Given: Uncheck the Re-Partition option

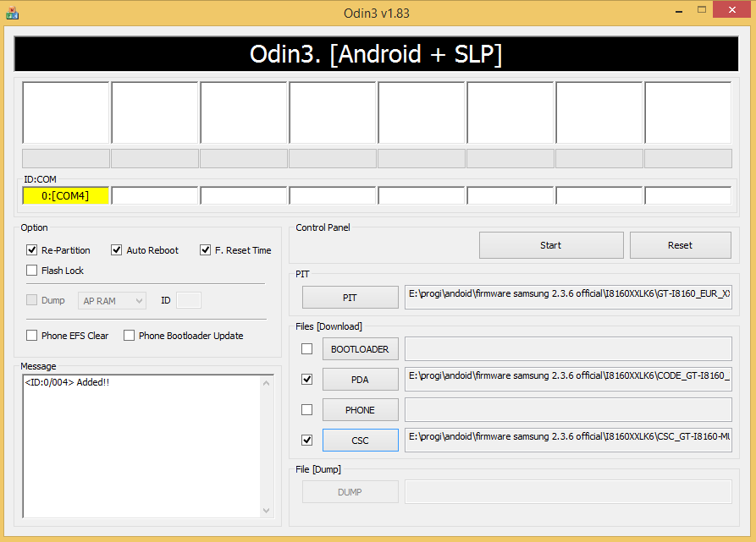Looking at the screenshot, I should click(32, 250).
